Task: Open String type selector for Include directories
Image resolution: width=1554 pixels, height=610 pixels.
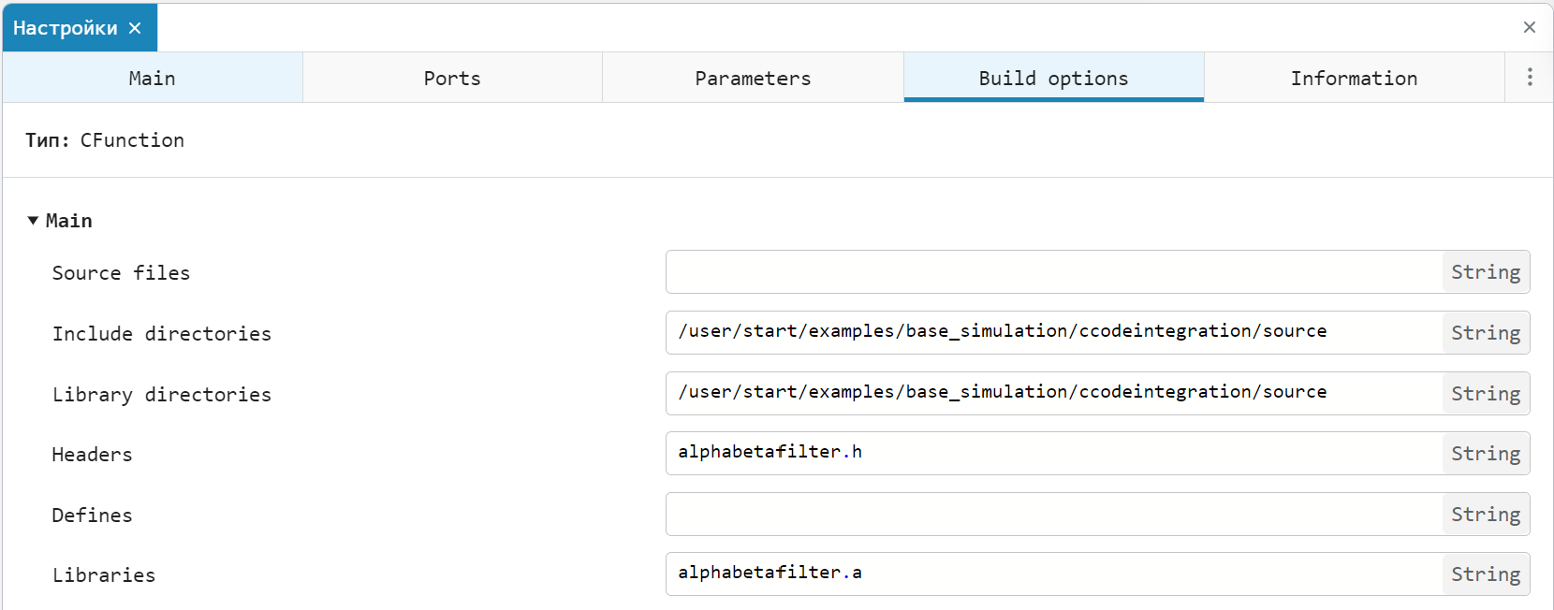Action: click(1485, 333)
